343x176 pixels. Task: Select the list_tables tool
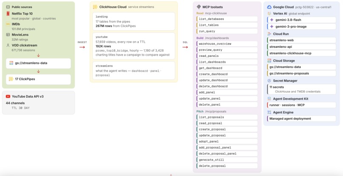point(227,25)
